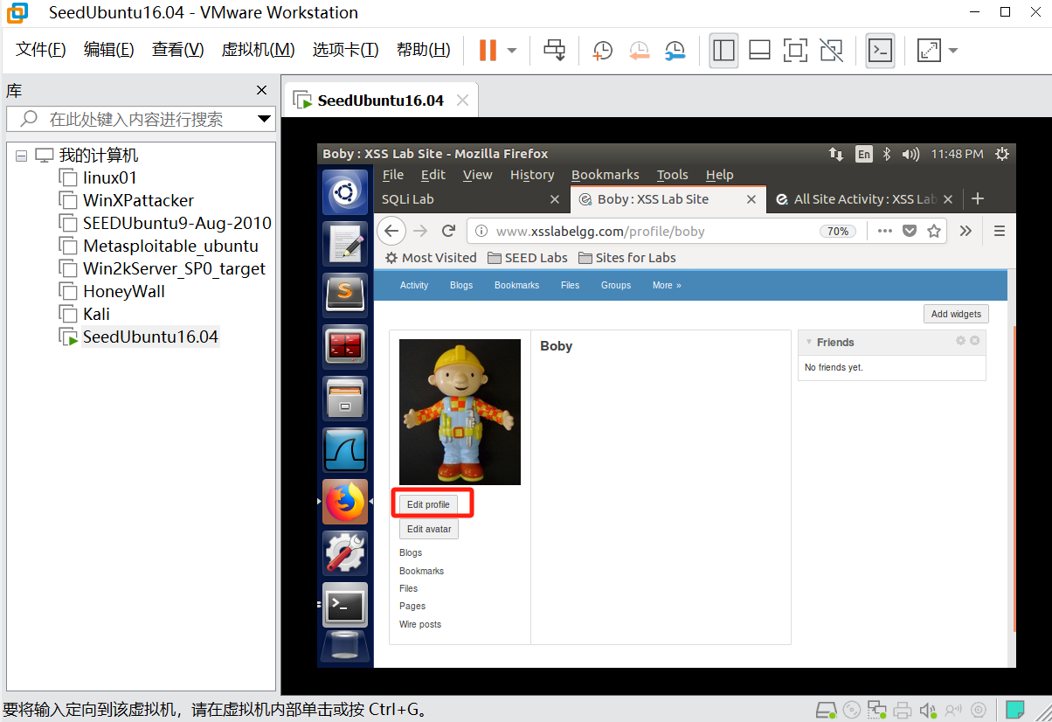Open the Ubuntu dash search icon
Viewport: 1052px width, 722px height.
coord(345,192)
